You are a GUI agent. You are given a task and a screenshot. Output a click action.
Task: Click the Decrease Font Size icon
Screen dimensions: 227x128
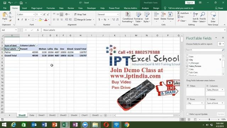(x=48, y=14)
